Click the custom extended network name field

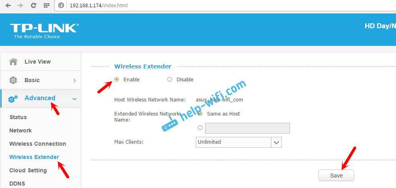point(247,128)
